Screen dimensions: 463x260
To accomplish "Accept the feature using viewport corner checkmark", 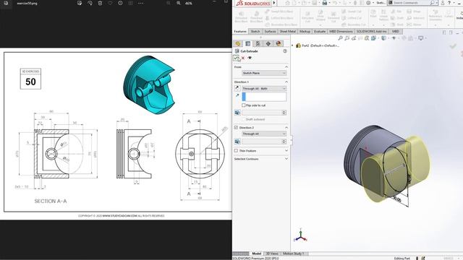I will click(x=453, y=46).
